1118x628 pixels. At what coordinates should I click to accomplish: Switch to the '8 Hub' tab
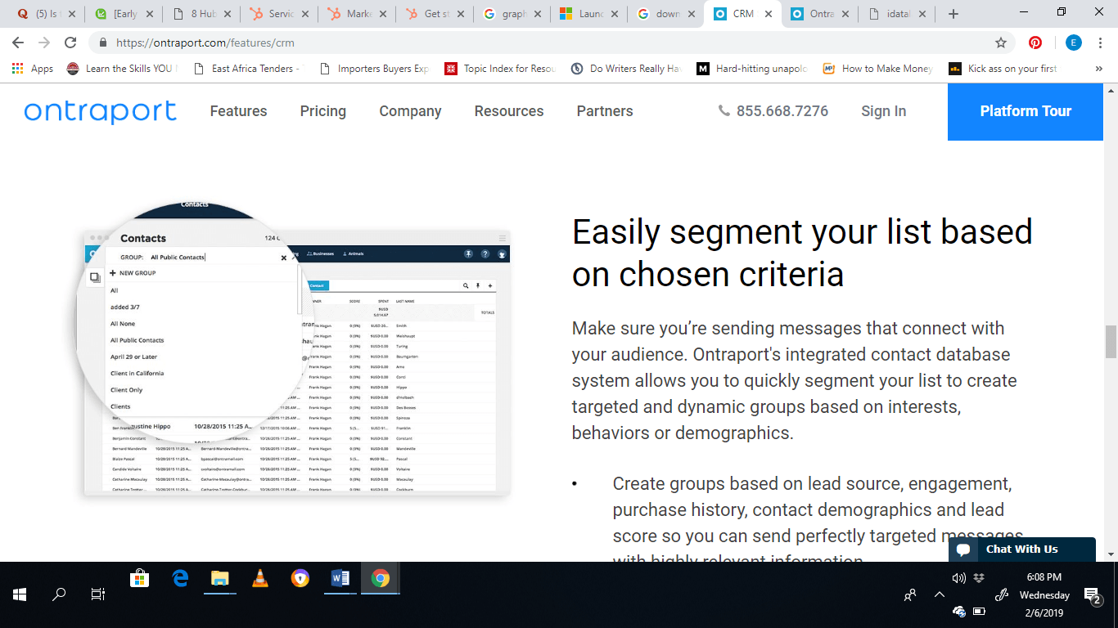(x=202, y=14)
